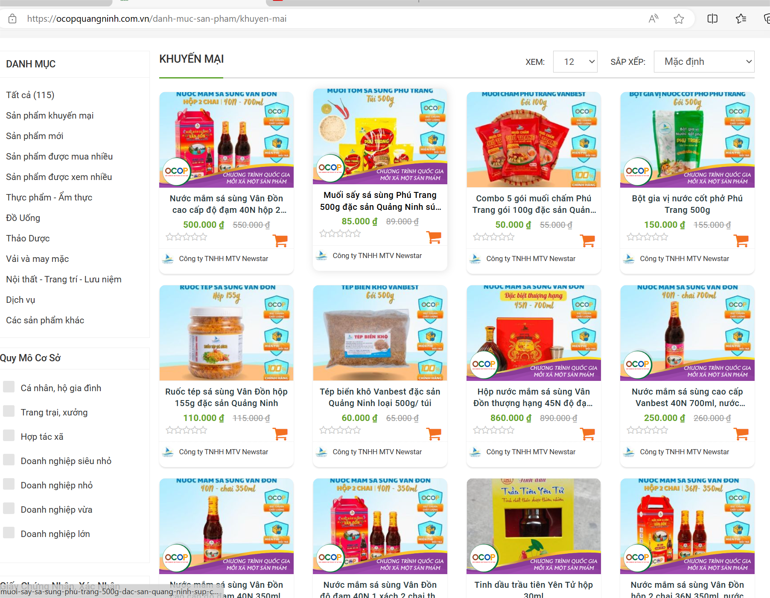Viewport: 770px width, 598px height.
Task: Add Ruốc tép sá sùng to cart
Action: tap(280, 434)
